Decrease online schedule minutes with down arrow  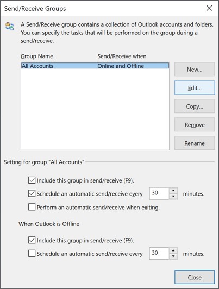click(173, 196)
